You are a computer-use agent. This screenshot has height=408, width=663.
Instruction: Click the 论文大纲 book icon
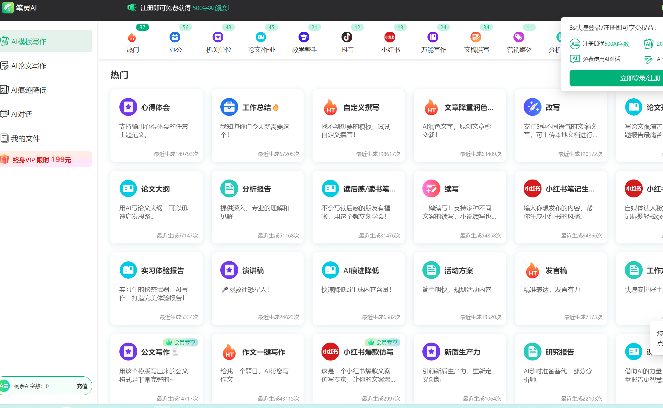(128, 188)
